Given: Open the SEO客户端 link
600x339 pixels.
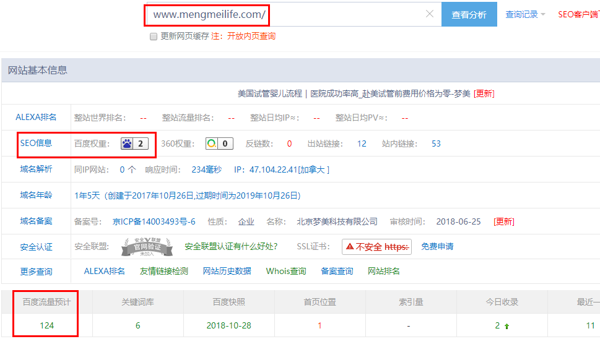Looking at the screenshot, I should tap(578, 14).
